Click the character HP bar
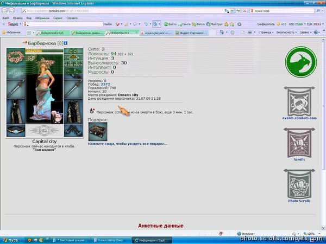The height and width of the screenshot is (244, 326). pos(45,51)
